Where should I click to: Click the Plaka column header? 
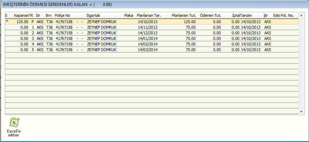pyautogui.click(x=128, y=16)
